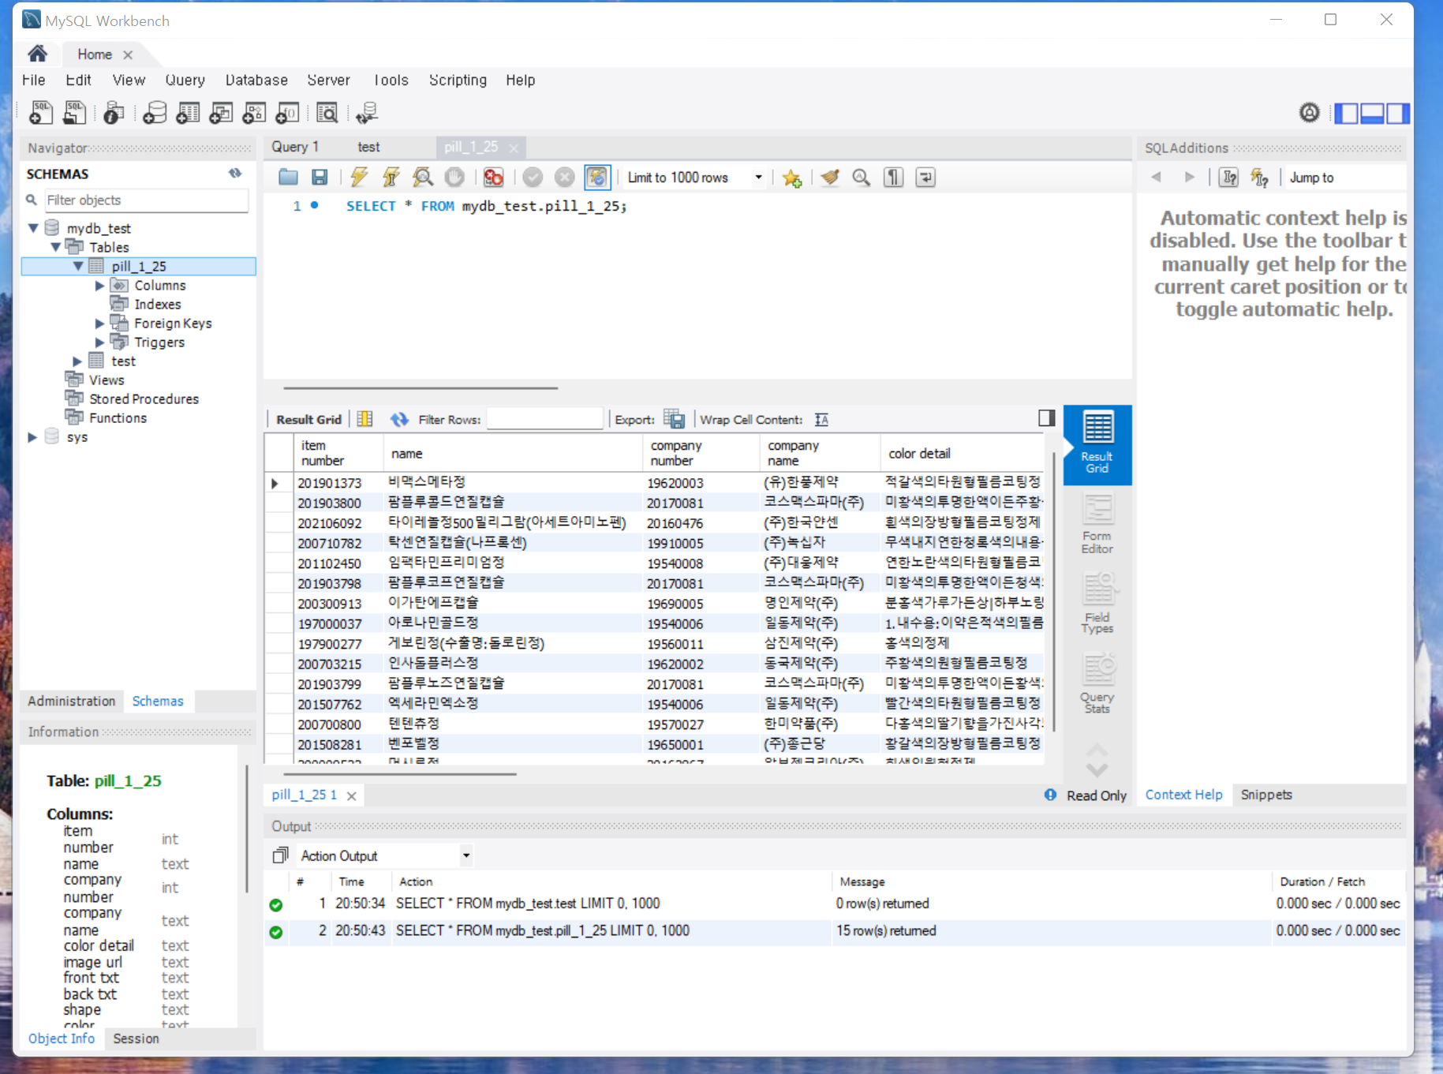
Task: Save the current SQL script
Action: (320, 177)
